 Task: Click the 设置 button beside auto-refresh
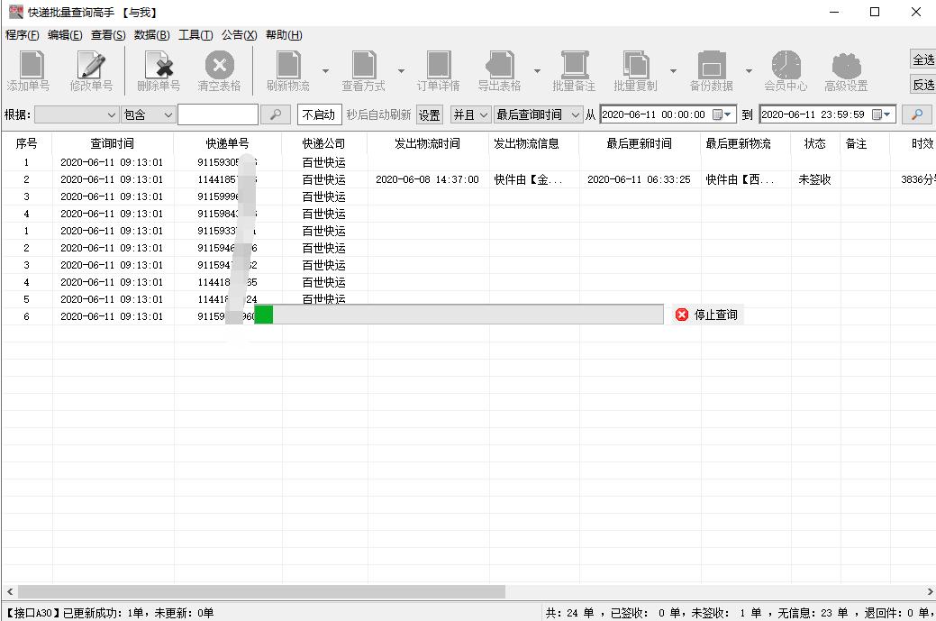point(430,114)
